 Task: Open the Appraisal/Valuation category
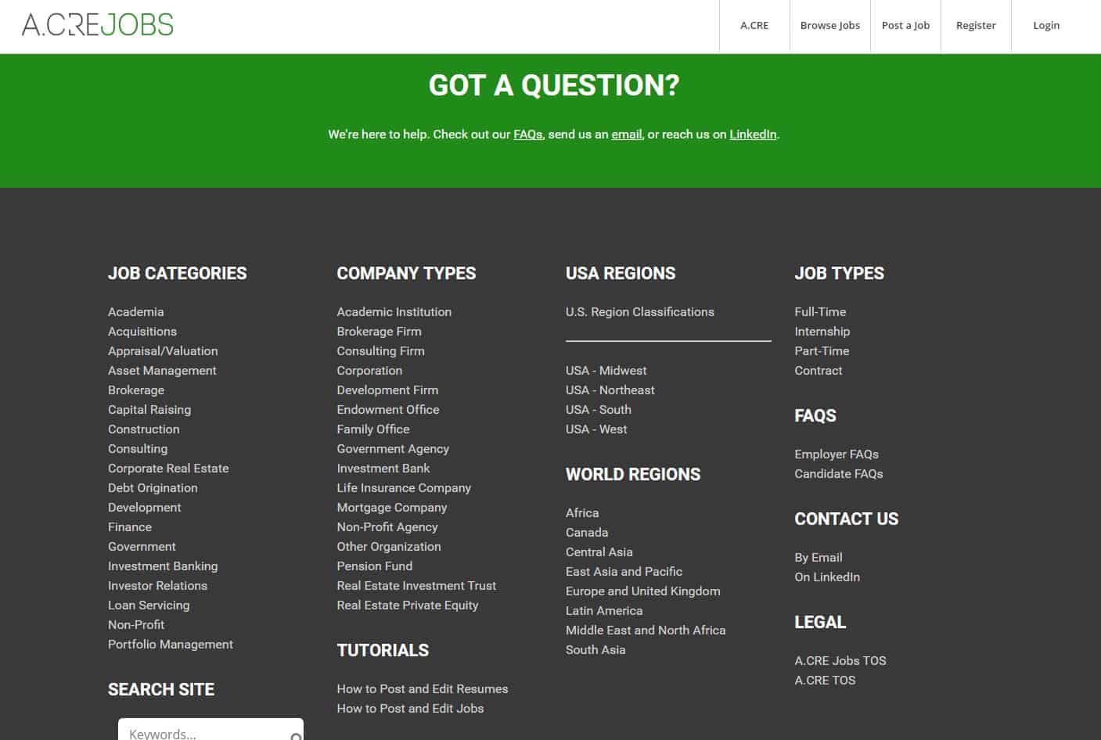163,351
